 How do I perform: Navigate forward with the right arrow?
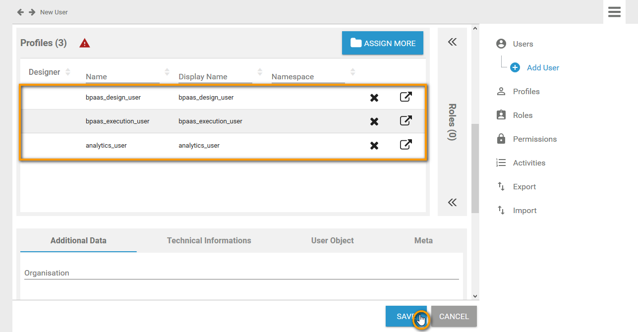pos(32,12)
